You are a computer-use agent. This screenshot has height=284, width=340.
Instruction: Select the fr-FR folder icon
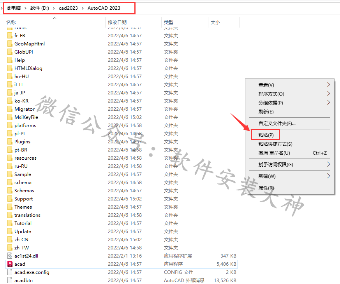(10, 35)
